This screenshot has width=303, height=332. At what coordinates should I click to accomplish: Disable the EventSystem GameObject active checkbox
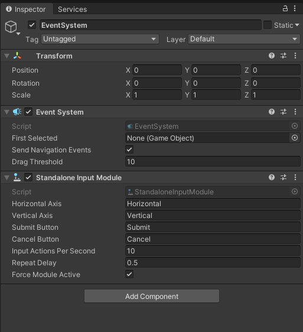[x=32, y=25]
